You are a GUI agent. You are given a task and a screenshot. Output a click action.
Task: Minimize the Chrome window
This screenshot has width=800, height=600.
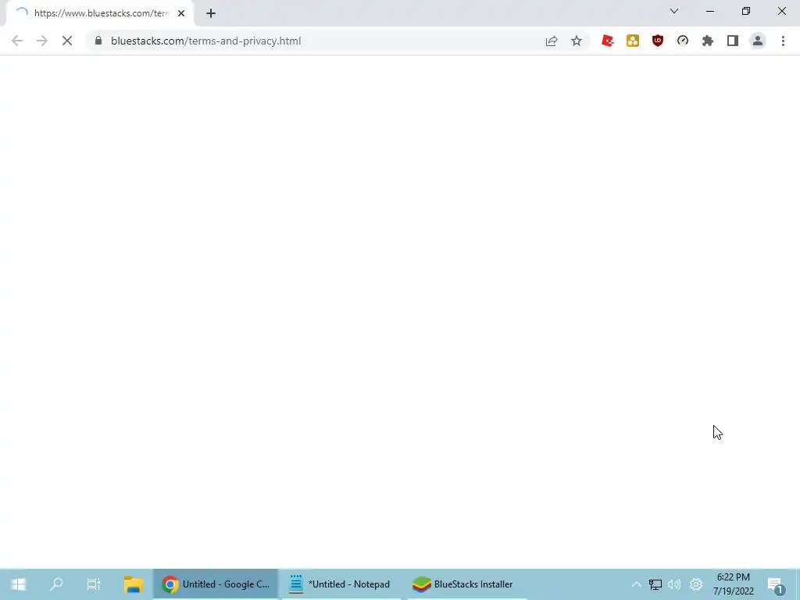(709, 11)
